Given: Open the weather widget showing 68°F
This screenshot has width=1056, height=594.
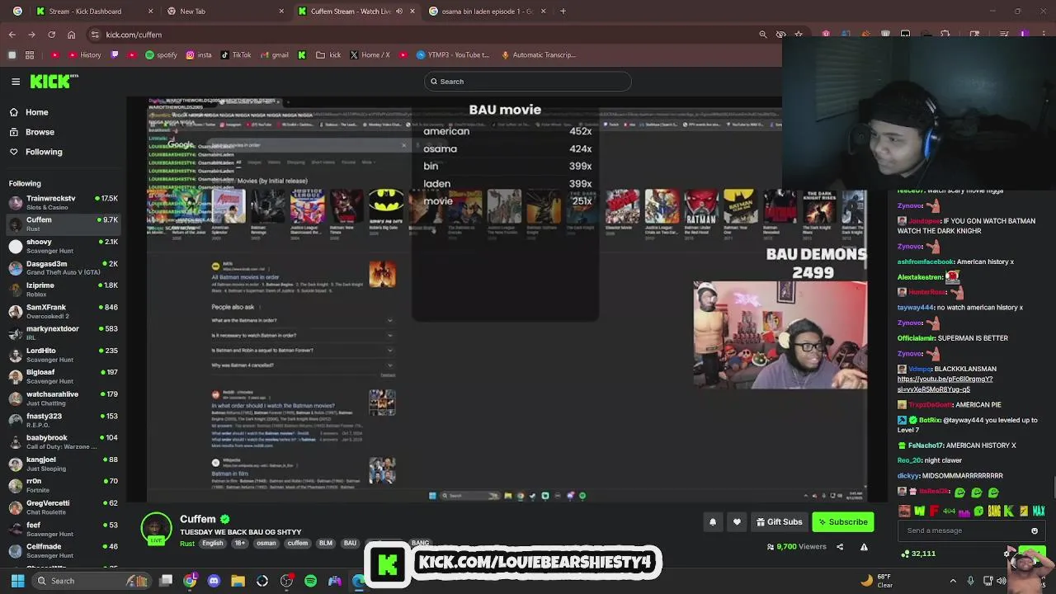Looking at the screenshot, I should (x=878, y=581).
